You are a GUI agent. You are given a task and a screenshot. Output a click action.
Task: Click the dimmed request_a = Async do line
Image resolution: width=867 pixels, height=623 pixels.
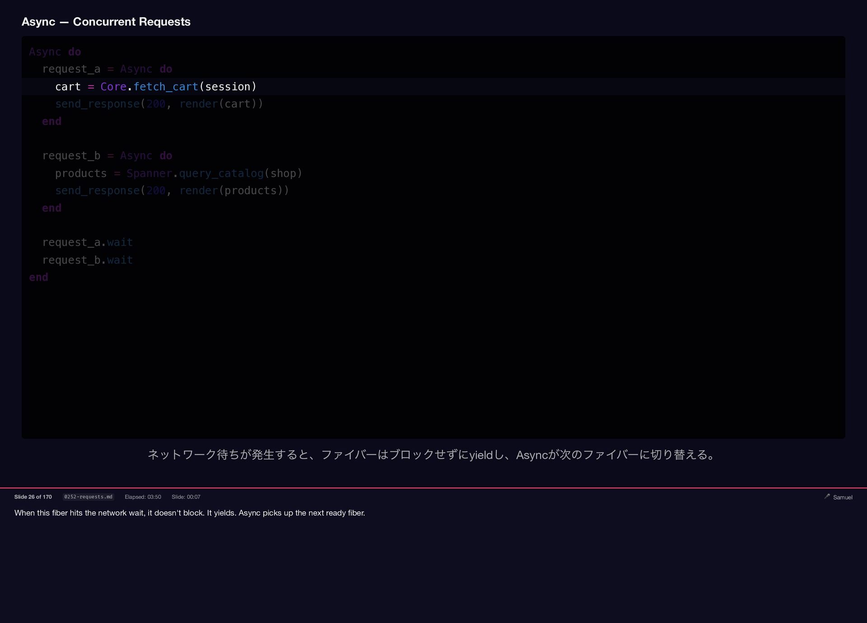click(x=107, y=69)
